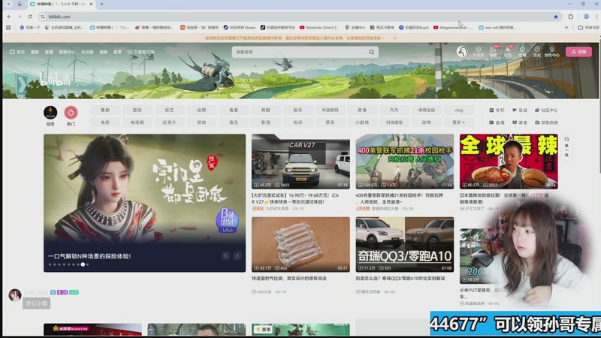Click the search magnifier icon in bilibili search box
601x338 pixels.
[371, 52]
